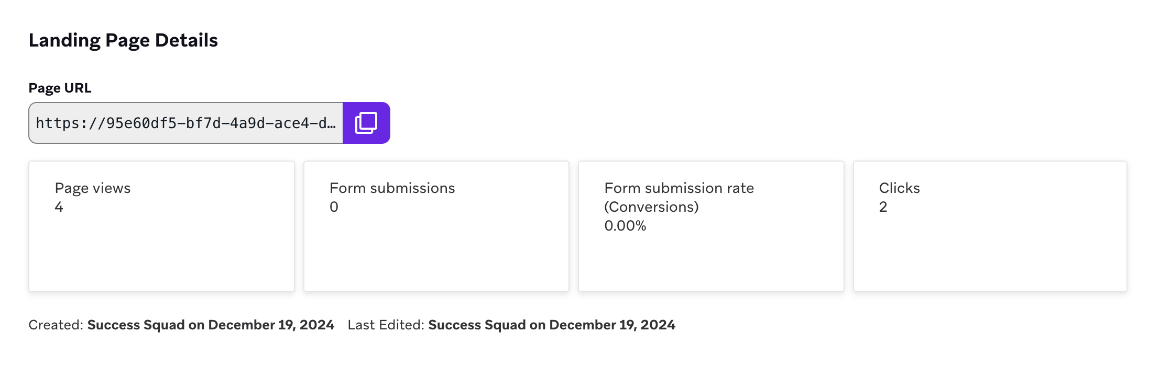Click the Created by Success Squad date text
This screenshot has height=366, width=1160.
211,325
